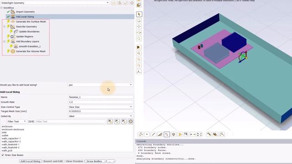This screenshot has height=164, width=292.
Task: Click the select-visible checkmark list icon
Action: coord(117,122)
